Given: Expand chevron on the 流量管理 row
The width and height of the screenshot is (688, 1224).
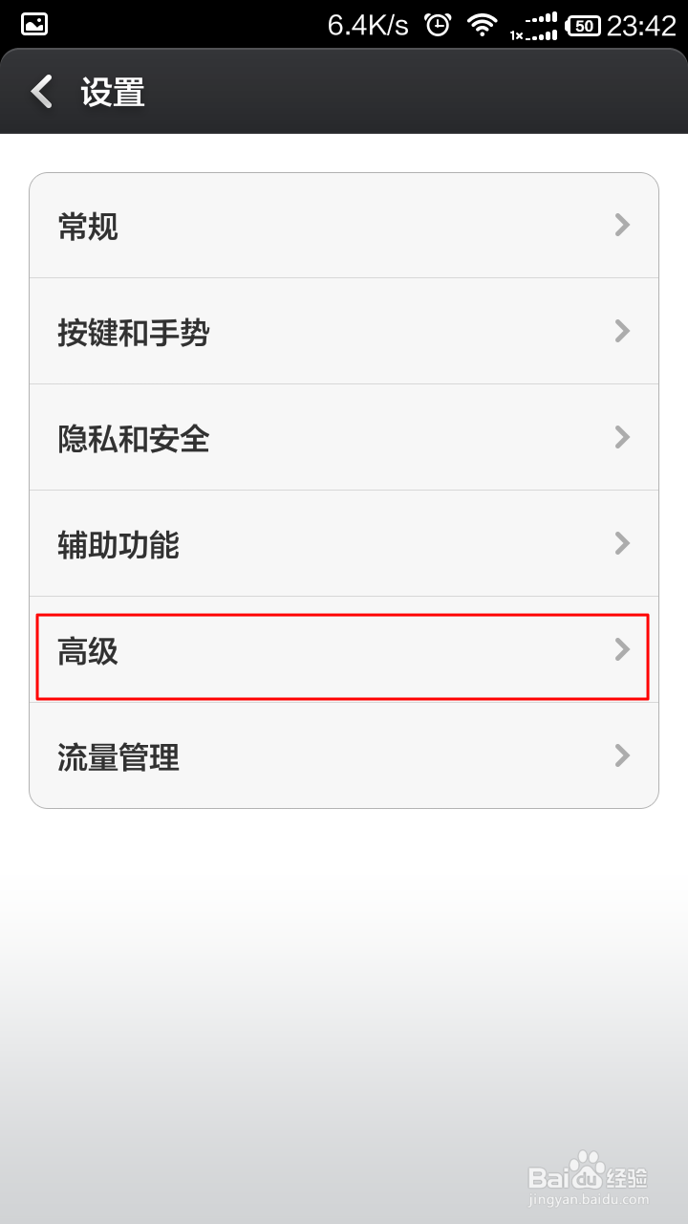Looking at the screenshot, I should (x=622, y=756).
